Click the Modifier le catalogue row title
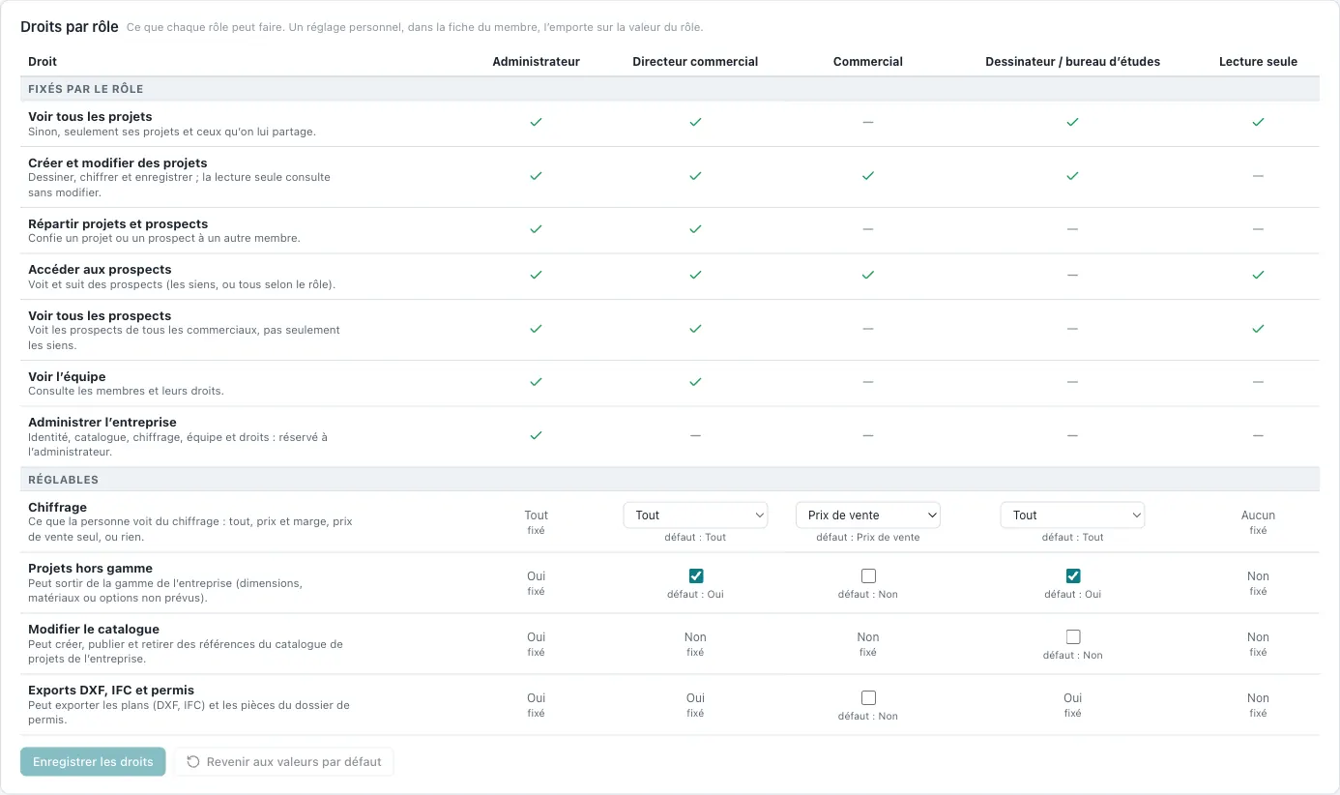The height and width of the screenshot is (795, 1340). pos(94,630)
